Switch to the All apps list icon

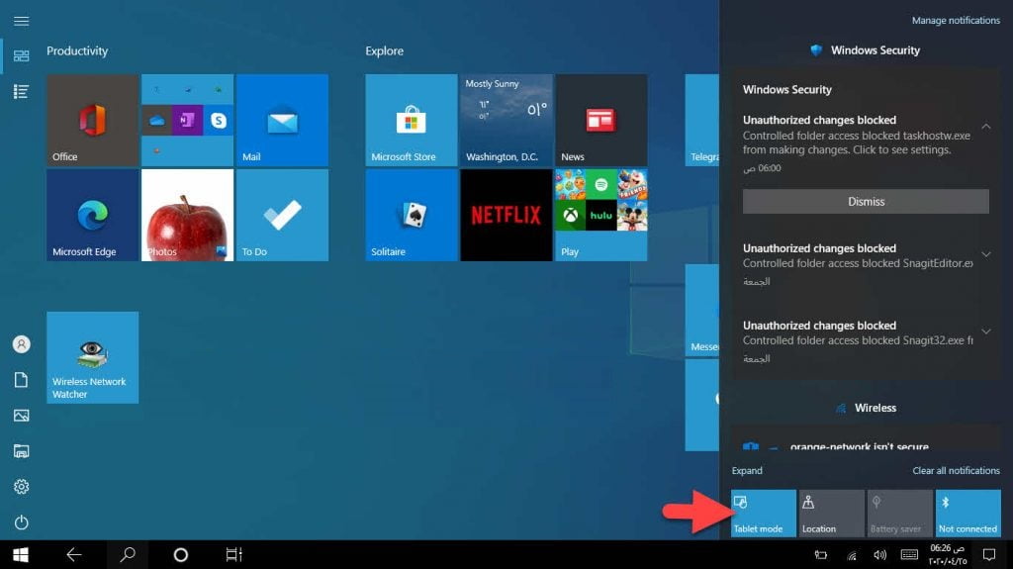click(x=22, y=92)
